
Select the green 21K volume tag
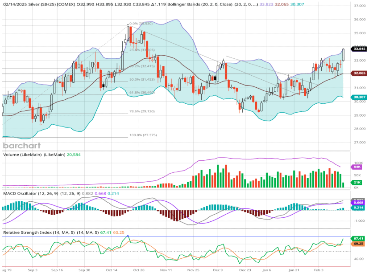pos(357,183)
